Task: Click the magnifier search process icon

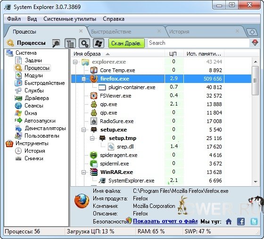Action: coord(56,43)
